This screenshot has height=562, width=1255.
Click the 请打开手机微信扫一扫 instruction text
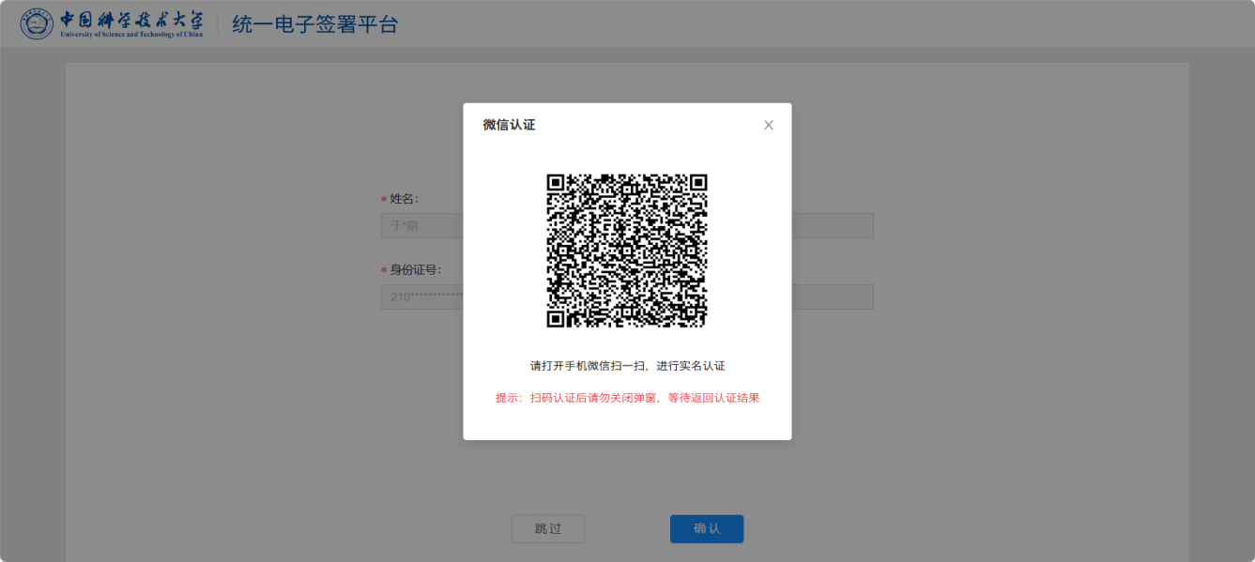pyautogui.click(x=627, y=366)
